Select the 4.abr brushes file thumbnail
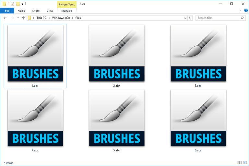This screenshot has height=166, width=249. tap(35, 118)
